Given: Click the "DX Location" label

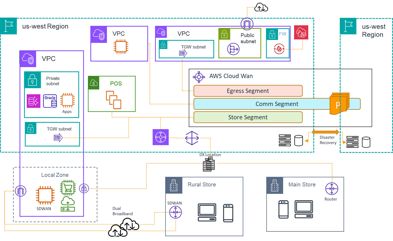Looking at the screenshot, I should click(210, 155).
